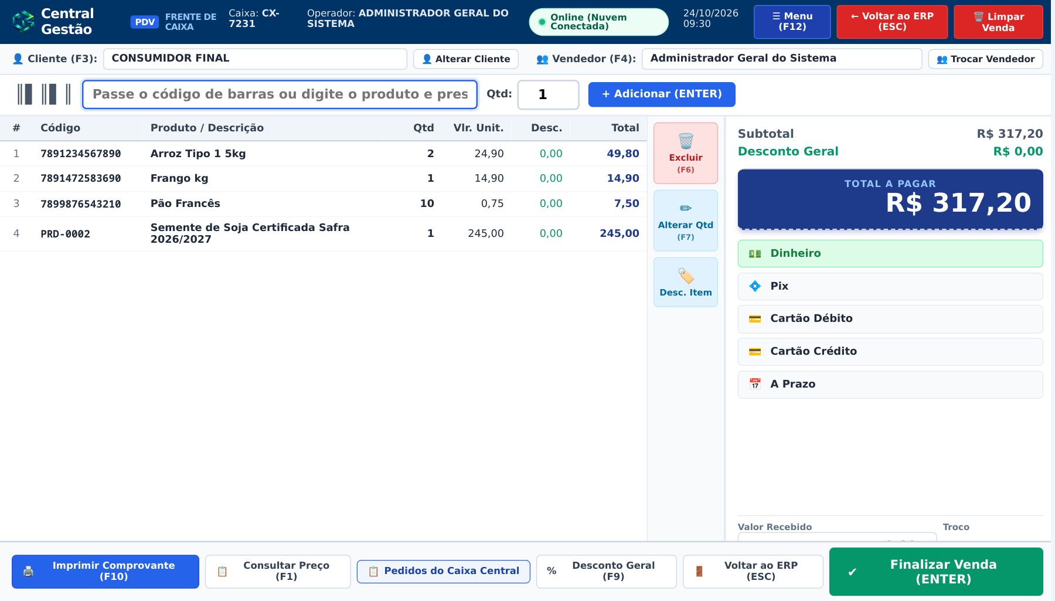Viewport: 1055px width, 601px height.
Task: Click the clipboard icon on Consultar Preço
Action: (x=222, y=571)
